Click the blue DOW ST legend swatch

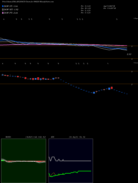3,6
